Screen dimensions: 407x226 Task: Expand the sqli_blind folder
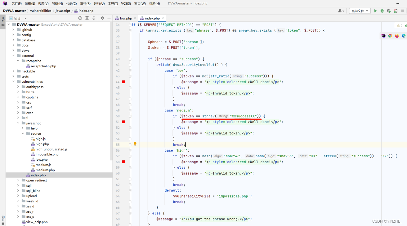[x=18, y=191]
